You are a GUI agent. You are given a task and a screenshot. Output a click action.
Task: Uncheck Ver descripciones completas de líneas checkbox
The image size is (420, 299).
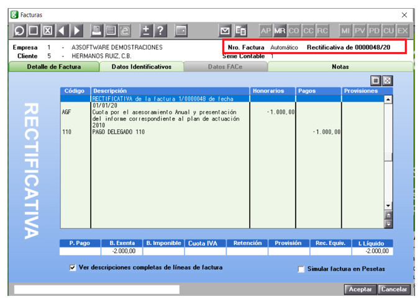click(x=72, y=268)
